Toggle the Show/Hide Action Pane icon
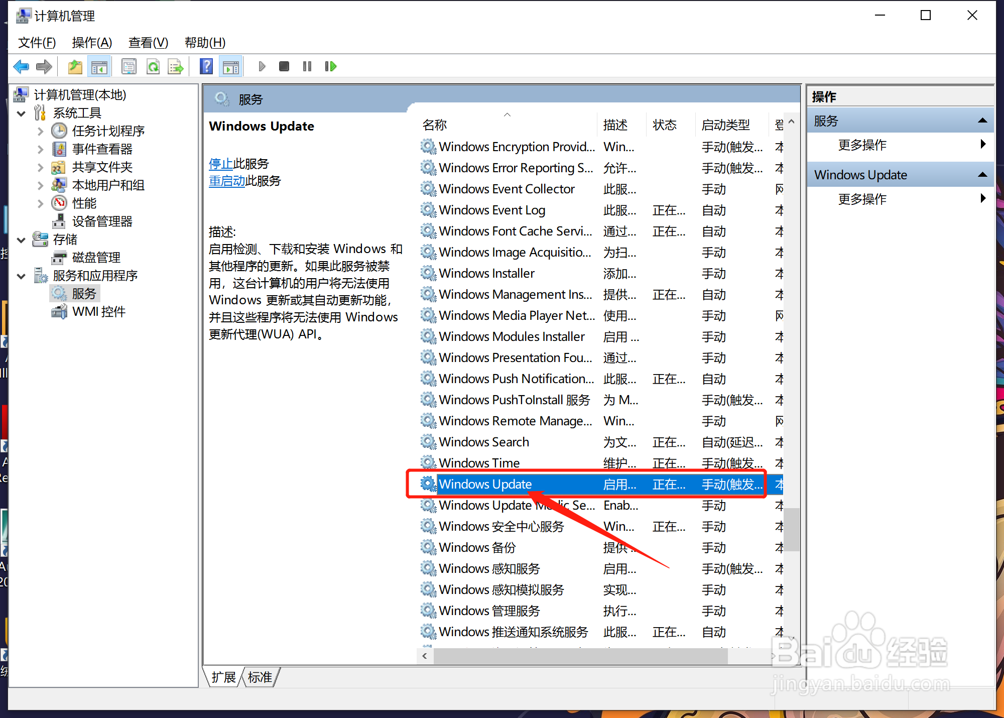This screenshot has width=1004, height=718. 231,66
